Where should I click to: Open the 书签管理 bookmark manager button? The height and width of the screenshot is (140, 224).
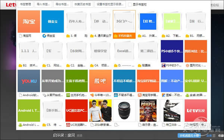(x=25, y=4)
